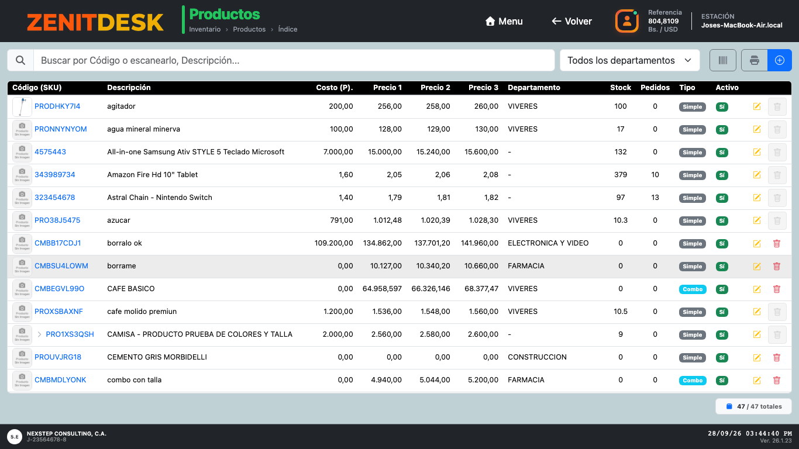The width and height of the screenshot is (799, 449).
Task: Click the Departamento column header
Action: [x=534, y=88]
